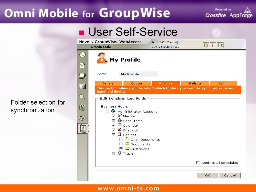Click the compose note sidebar icon
Viewport: 256px width, 192px height.
click(x=82, y=65)
